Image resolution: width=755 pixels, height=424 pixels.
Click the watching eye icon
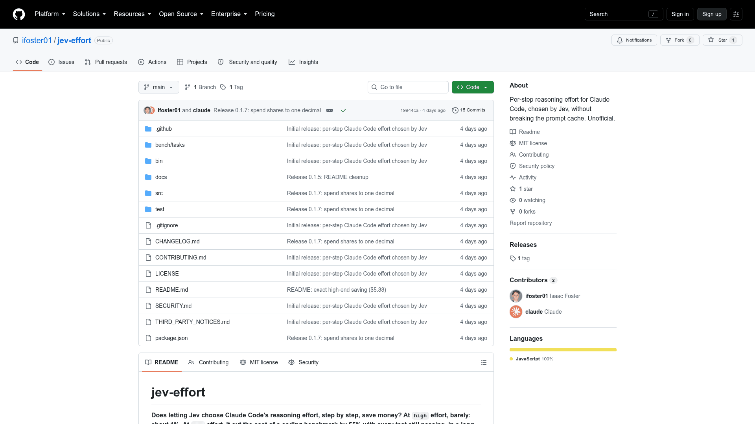(x=513, y=200)
